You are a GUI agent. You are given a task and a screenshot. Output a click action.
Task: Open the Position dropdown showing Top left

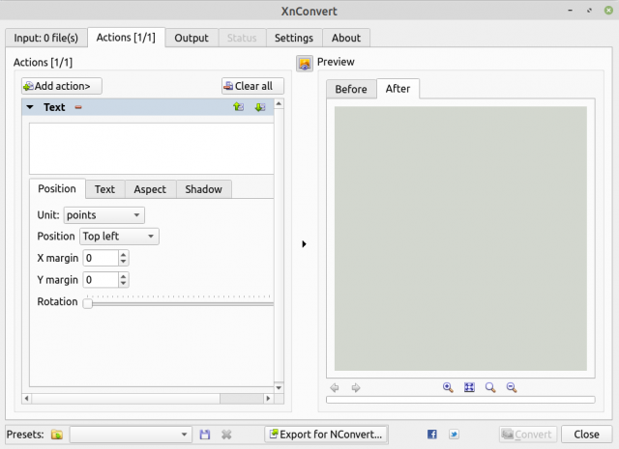coord(119,237)
